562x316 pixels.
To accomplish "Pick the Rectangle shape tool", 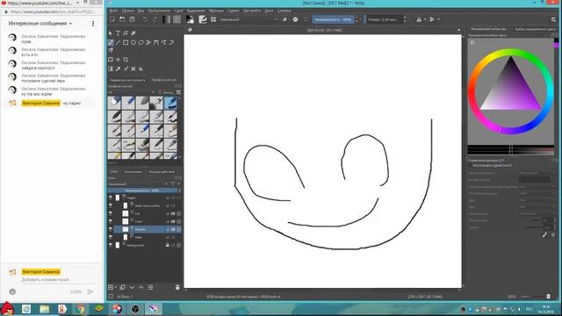I will (126, 42).
